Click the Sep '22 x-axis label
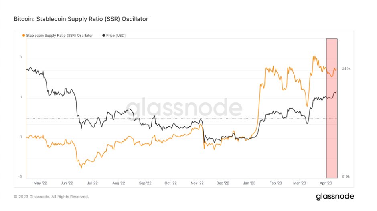377x211 pixels. pyautogui.click(x=145, y=183)
